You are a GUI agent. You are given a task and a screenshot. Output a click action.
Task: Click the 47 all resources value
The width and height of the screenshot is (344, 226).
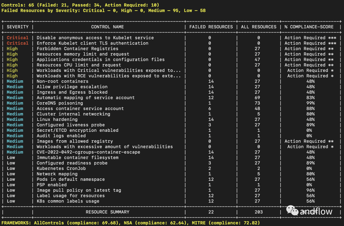click(257, 60)
